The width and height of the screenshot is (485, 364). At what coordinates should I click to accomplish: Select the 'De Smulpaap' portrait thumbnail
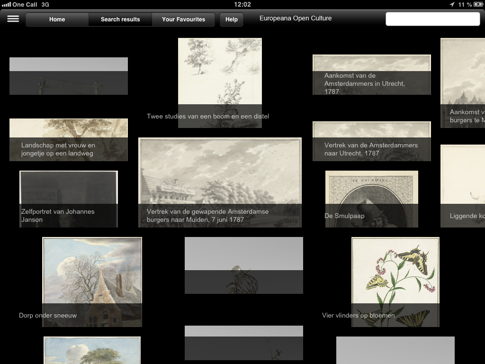click(371, 199)
